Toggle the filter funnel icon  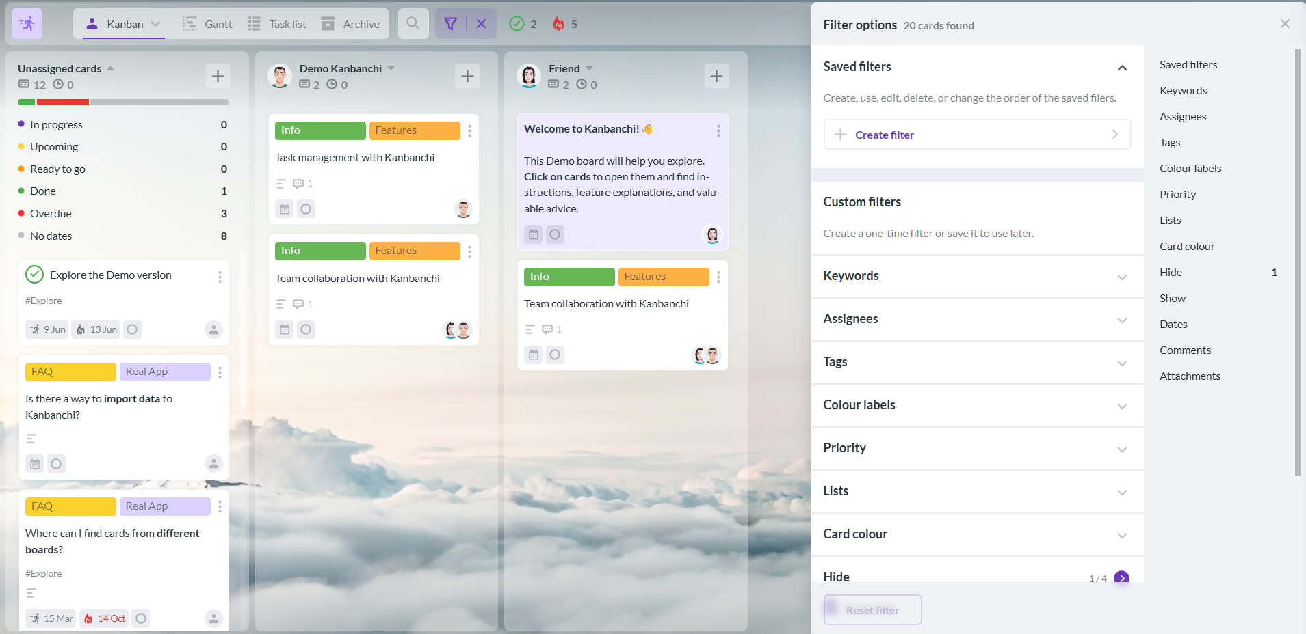(450, 24)
